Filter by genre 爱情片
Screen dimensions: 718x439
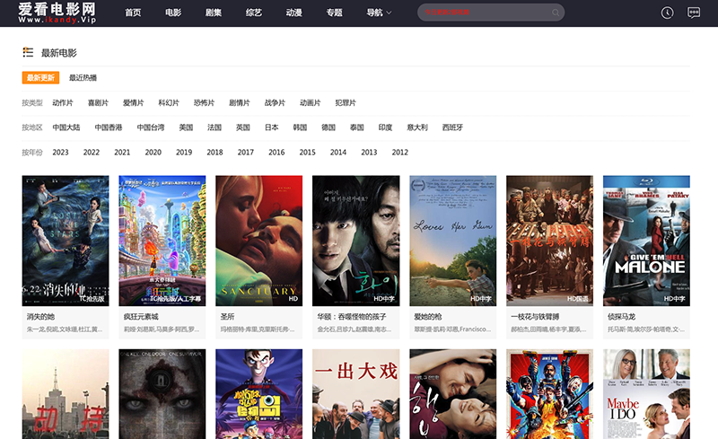133,102
